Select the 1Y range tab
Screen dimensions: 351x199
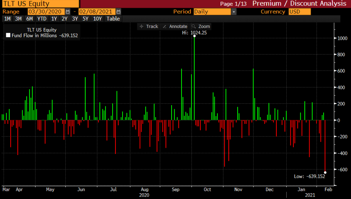(x=54, y=19)
